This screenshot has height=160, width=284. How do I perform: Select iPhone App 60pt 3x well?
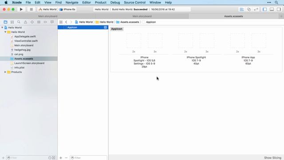click(259, 40)
